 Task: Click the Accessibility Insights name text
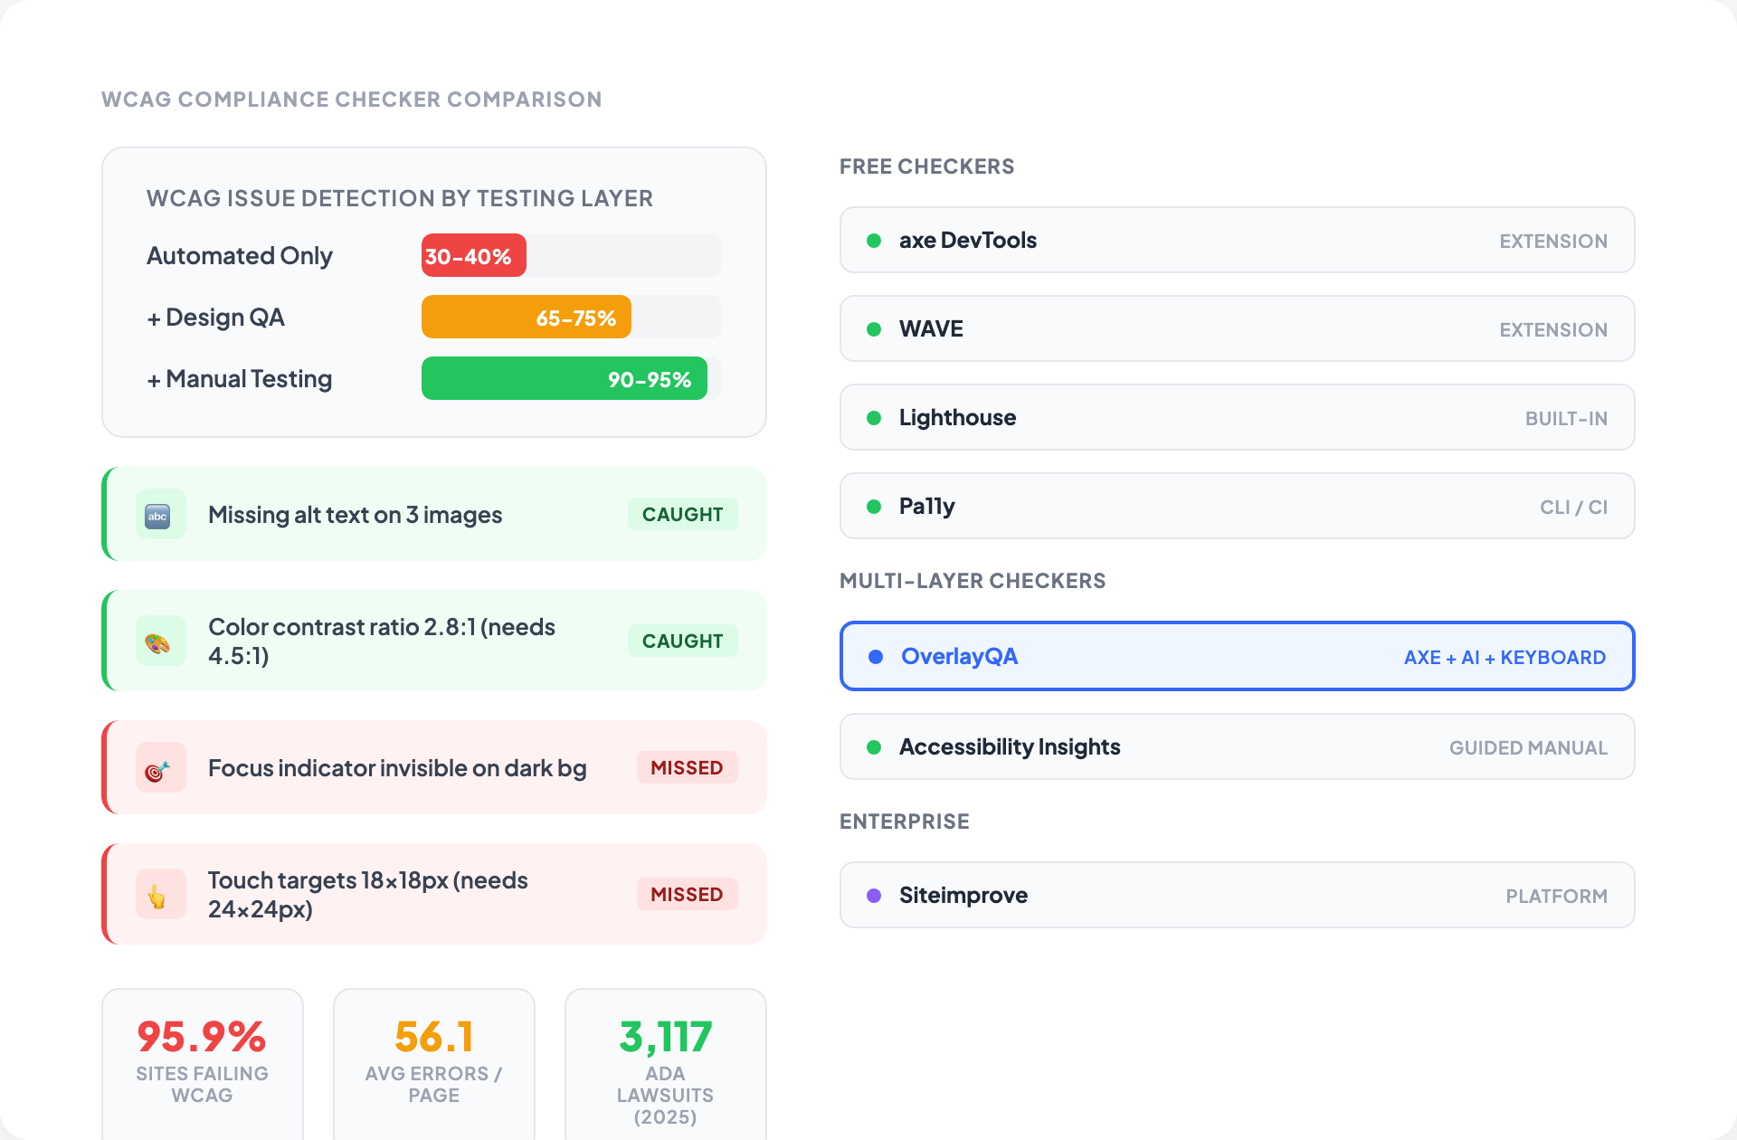[x=1010, y=747]
